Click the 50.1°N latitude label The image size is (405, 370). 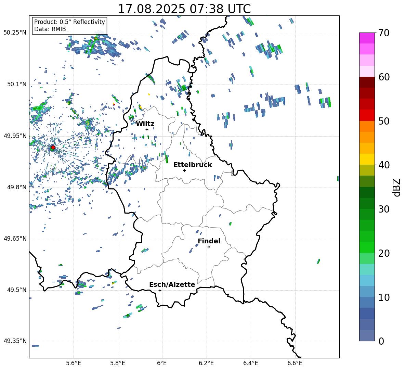pos(17,85)
